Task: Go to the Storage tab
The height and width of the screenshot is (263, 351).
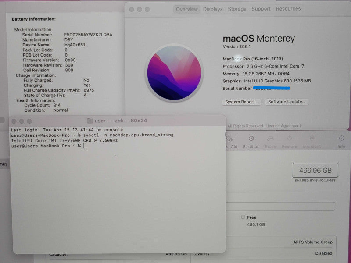Action: pos(237,9)
